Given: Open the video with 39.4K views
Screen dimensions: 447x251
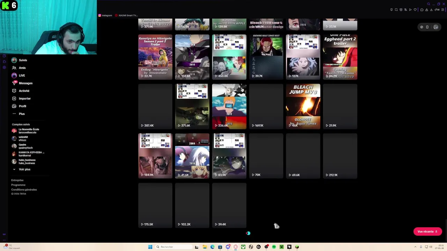Looking at the screenshot, I should point(229,206).
